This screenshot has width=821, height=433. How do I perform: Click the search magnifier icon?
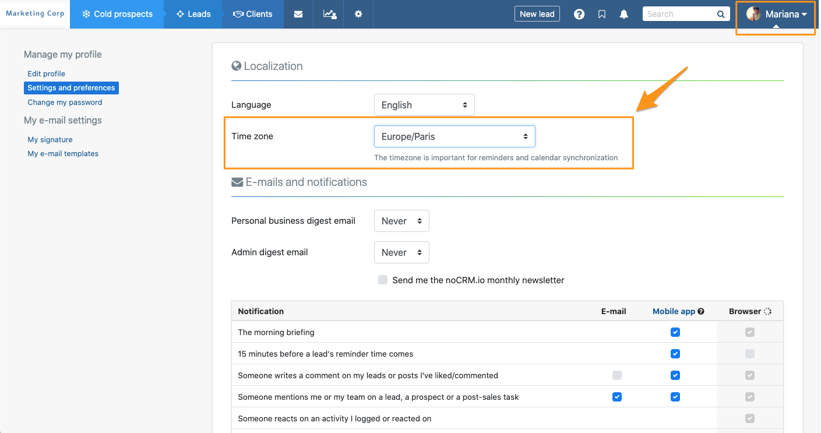721,14
